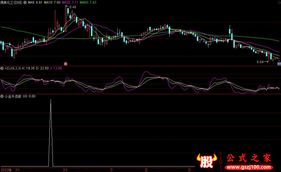Image resolution: width=281 pixels, height=172 pixels.
Task: Click the 8.48 high price label
Action: 73,7
